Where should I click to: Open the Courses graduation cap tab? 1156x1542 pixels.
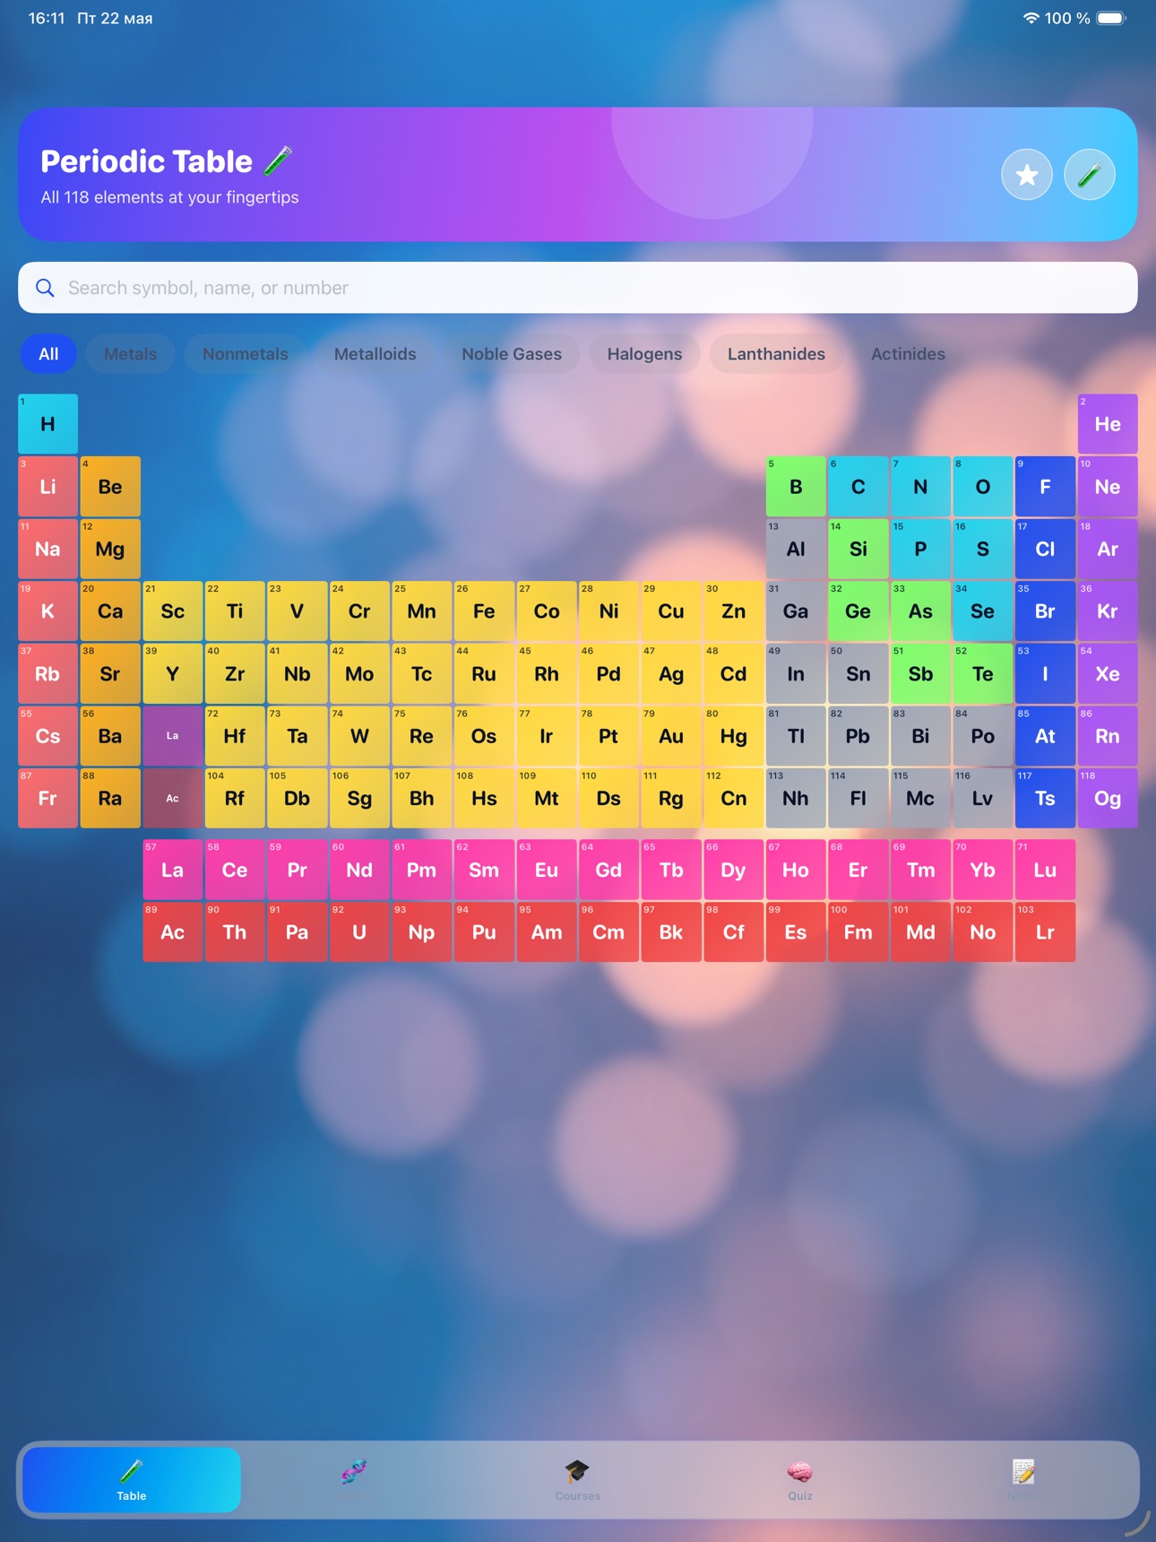(x=577, y=1479)
